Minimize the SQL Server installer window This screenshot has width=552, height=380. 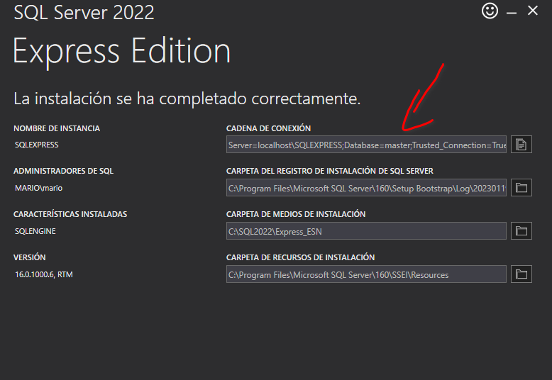point(512,13)
